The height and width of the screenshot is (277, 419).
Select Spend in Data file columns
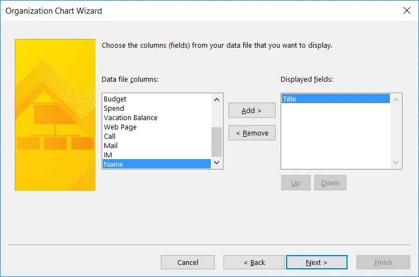(x=157, y=109)
